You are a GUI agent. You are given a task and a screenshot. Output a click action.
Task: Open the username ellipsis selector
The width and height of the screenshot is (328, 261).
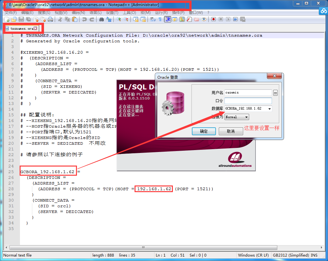(275, 92)
